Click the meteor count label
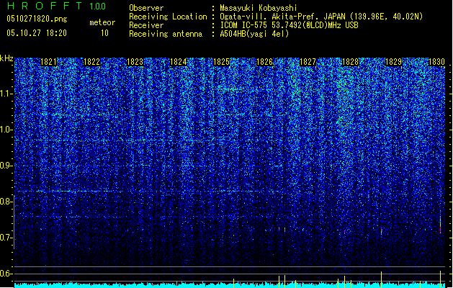The width and height of the screenshot is (453, 288). point(102,22)
